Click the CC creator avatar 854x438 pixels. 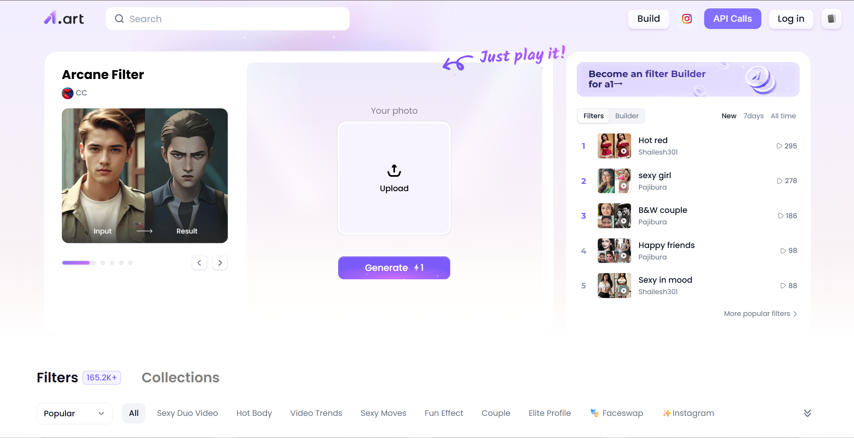[x=67, y=93]
